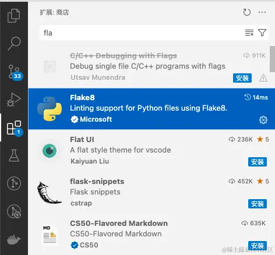The width and height of the screenshot is (275, 255).
Task: Open Flake8 manage gear menu
Action: point(263,120)
